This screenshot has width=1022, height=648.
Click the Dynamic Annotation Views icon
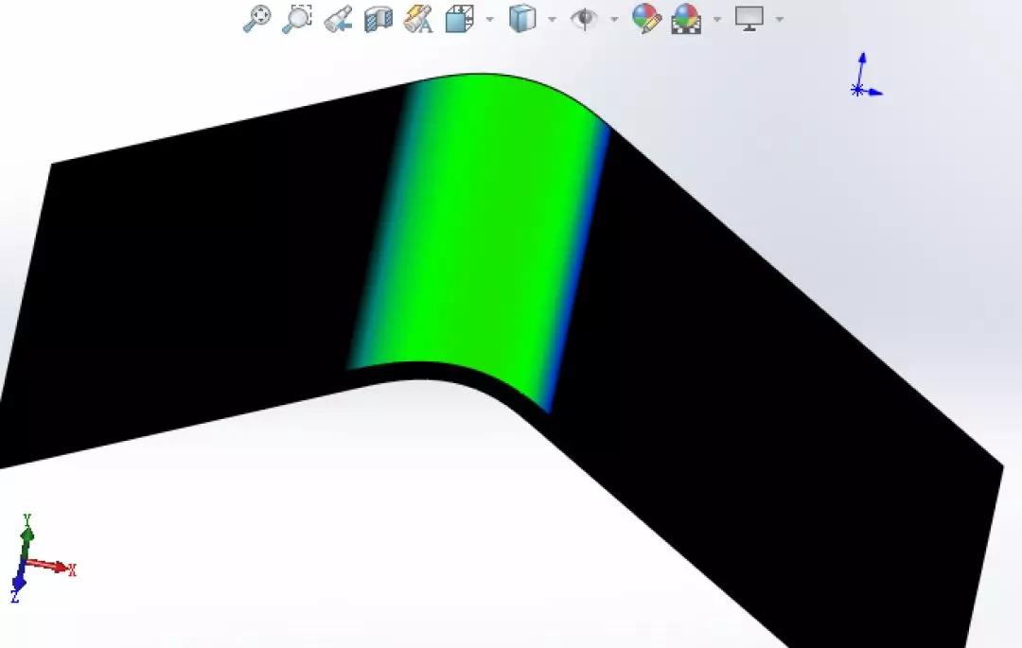418,19
